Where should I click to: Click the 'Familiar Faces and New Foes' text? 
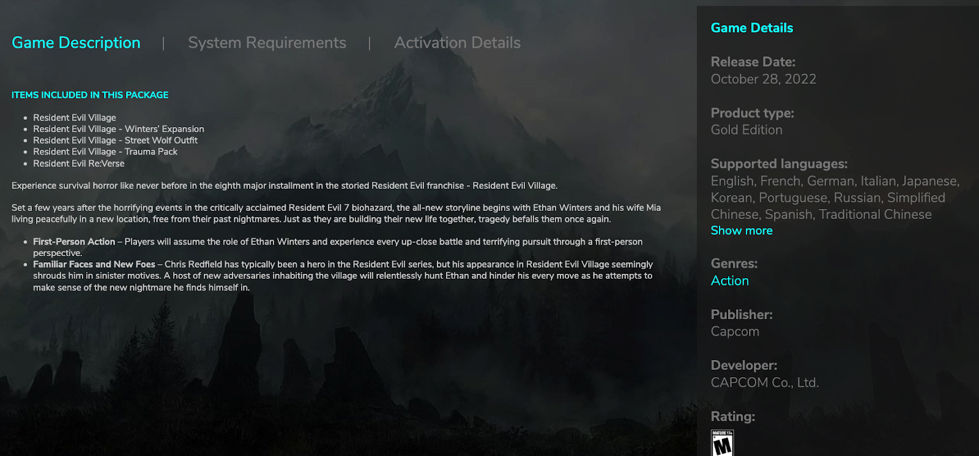pyautogui.click(x=94, y=264)
